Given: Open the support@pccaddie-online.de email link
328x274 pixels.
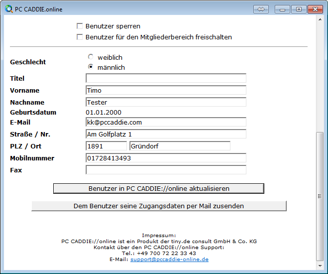Looking at the screenshot, I should pyautogui.click(x=169, y=260).
